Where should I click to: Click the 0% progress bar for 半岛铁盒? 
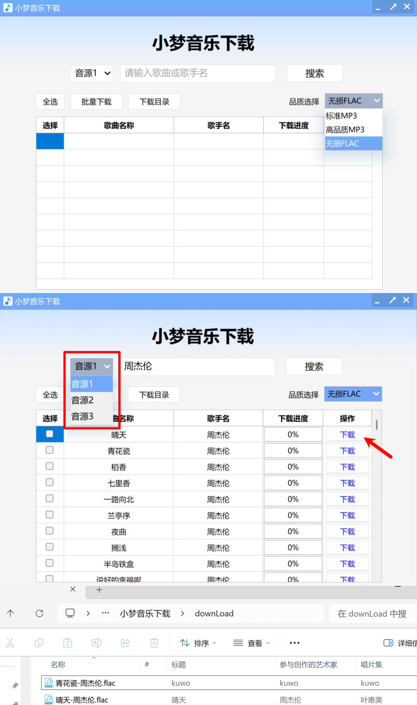(x=293, y=564)
